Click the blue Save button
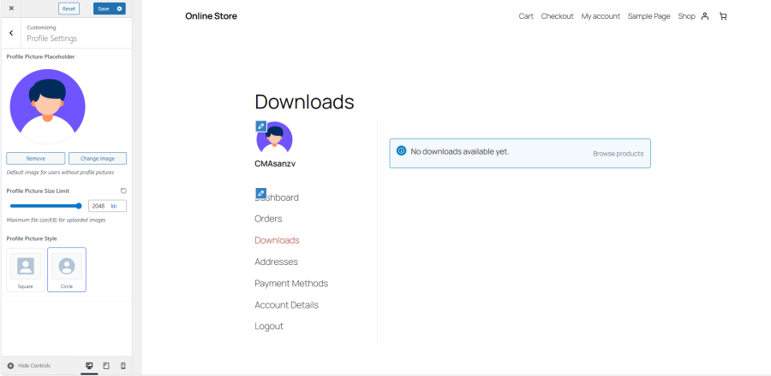771x376 pixels. coord(104,9)
